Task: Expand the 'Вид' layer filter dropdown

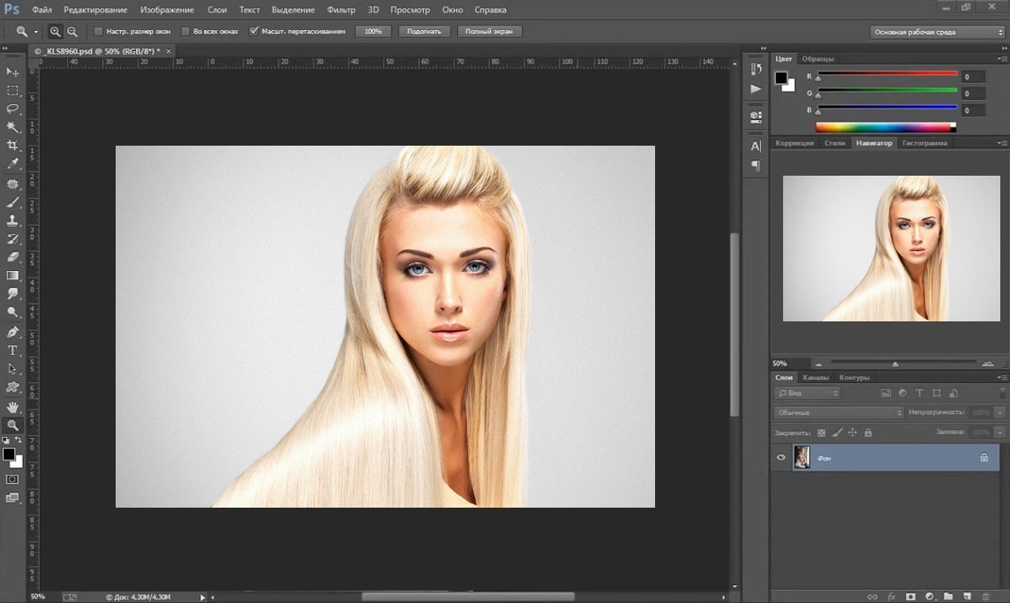Action: (x=807, y=393)
